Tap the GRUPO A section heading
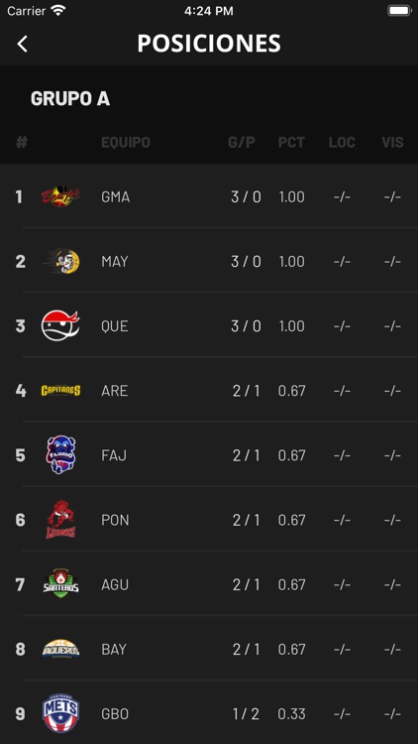Image resolution: width=418 pixels, height=744 pixels. point(70,98)
